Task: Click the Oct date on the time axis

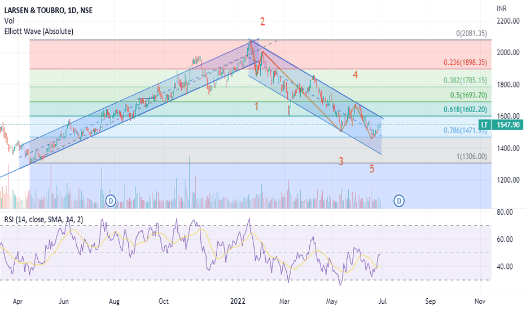Action: tap(163, 302)
